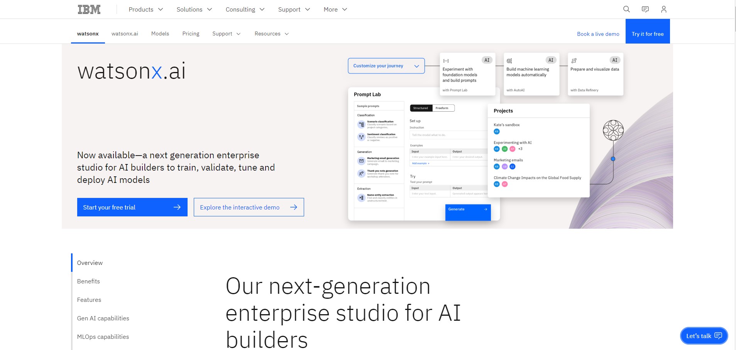Click the AutoAI card icon
The width and height of the screenshot is (736, 350).
509,61
